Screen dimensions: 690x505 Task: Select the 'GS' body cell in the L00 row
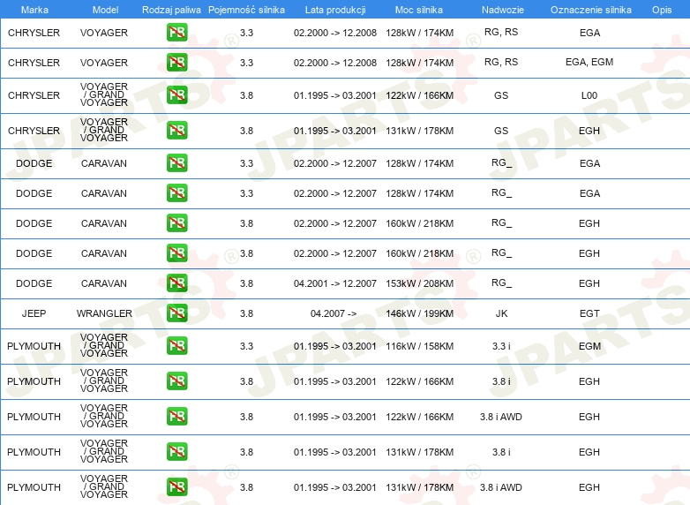pos(501,95)
